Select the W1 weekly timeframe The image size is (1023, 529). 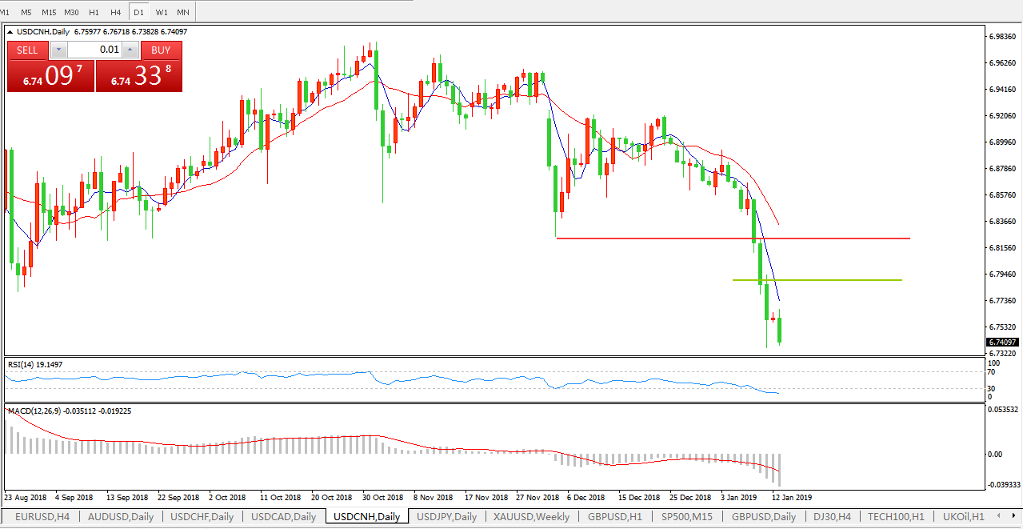coord(162,12)
